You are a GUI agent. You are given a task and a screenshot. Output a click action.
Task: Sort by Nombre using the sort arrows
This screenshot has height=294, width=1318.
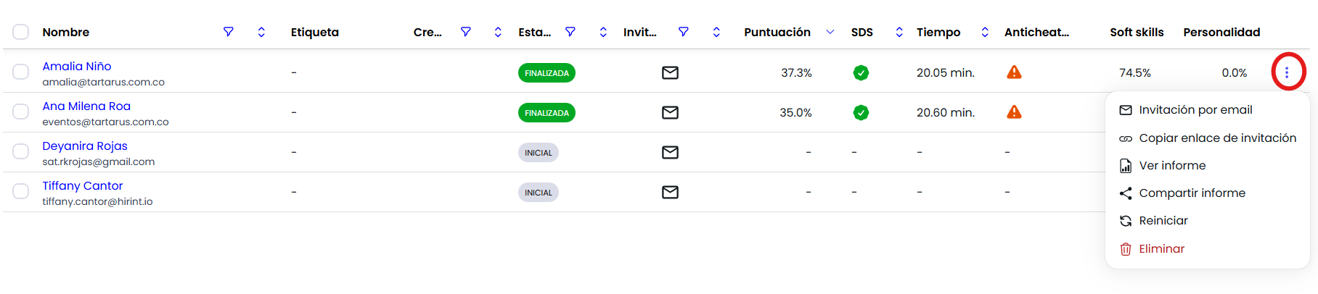tap(261, 32)
